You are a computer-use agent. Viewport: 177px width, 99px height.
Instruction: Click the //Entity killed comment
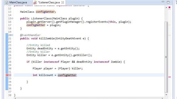pos(38,45)
